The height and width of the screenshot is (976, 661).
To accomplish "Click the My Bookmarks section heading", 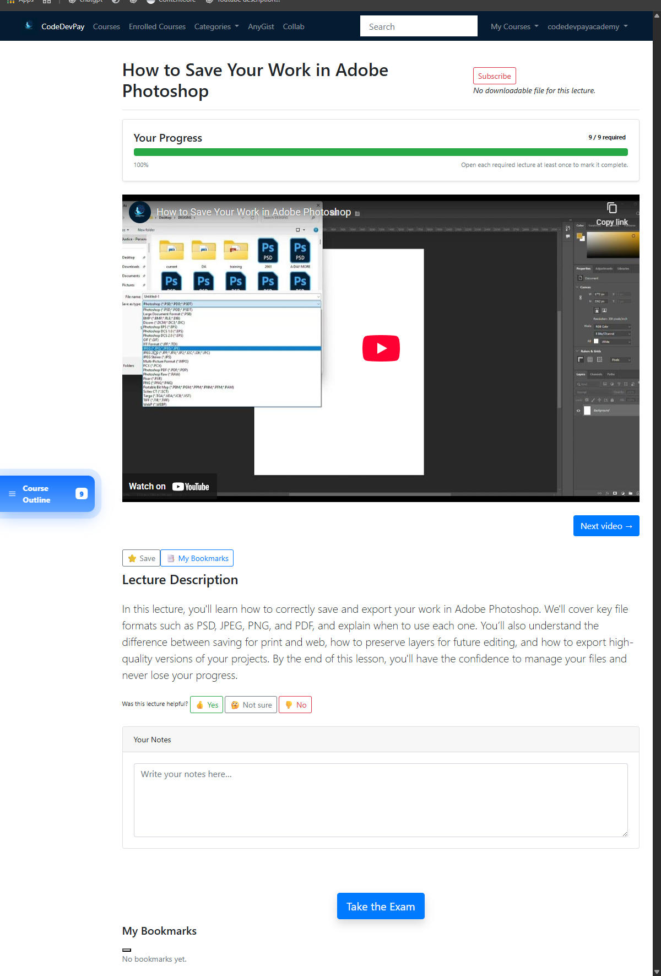I will coord(159,931).
